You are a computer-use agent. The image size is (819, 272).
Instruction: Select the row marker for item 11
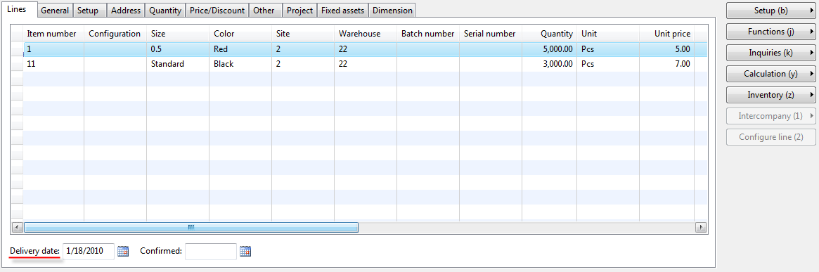coord(18,64)
